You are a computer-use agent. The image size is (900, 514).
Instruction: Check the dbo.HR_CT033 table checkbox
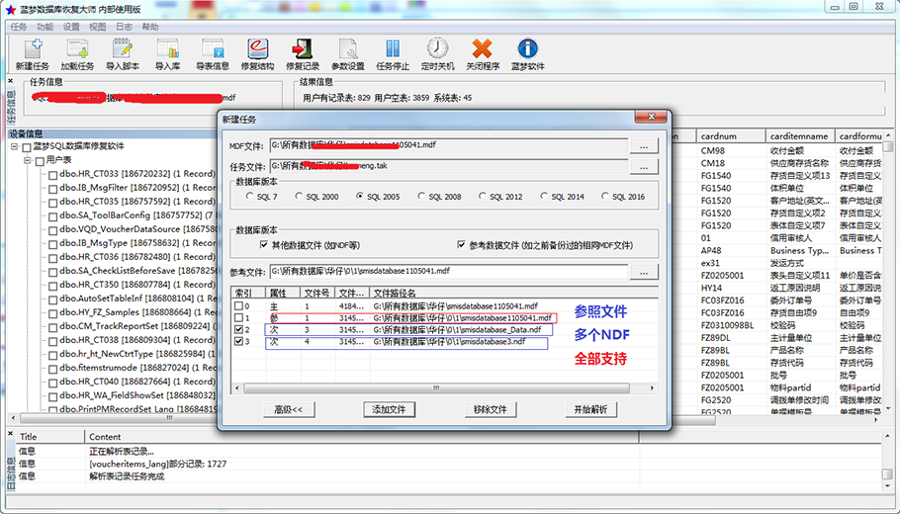(x=52, y=175)
